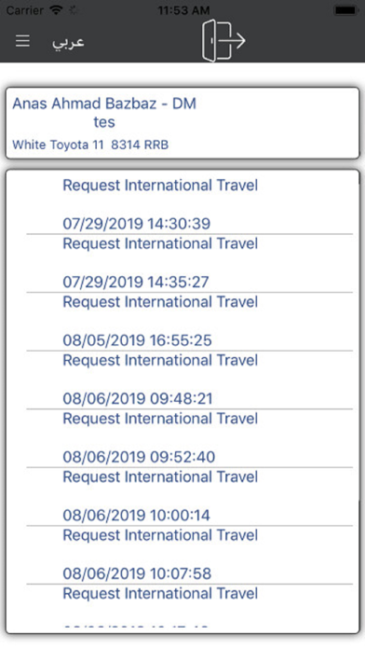Open request dated 08/06/2019 10:00:14
Screen dimensions: 365x649
189,497
